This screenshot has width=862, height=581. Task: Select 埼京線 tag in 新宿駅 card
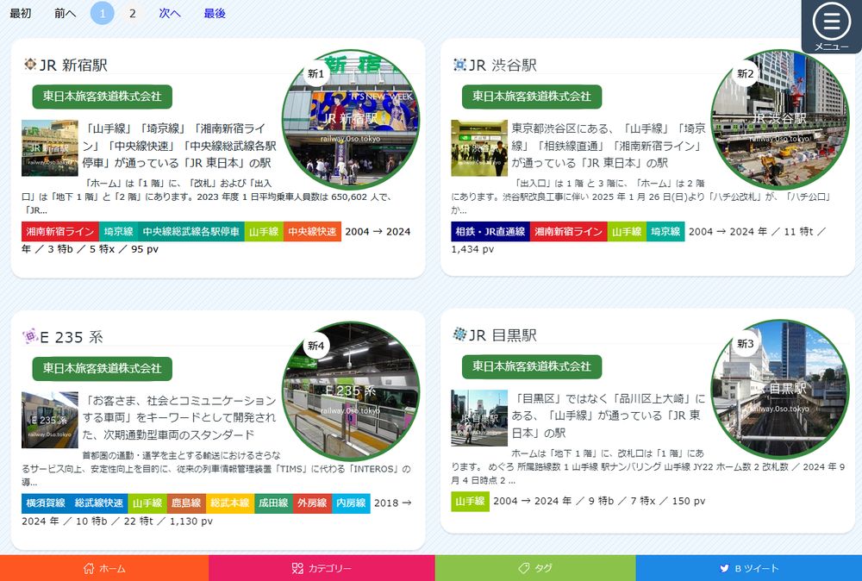click(119, 231)
